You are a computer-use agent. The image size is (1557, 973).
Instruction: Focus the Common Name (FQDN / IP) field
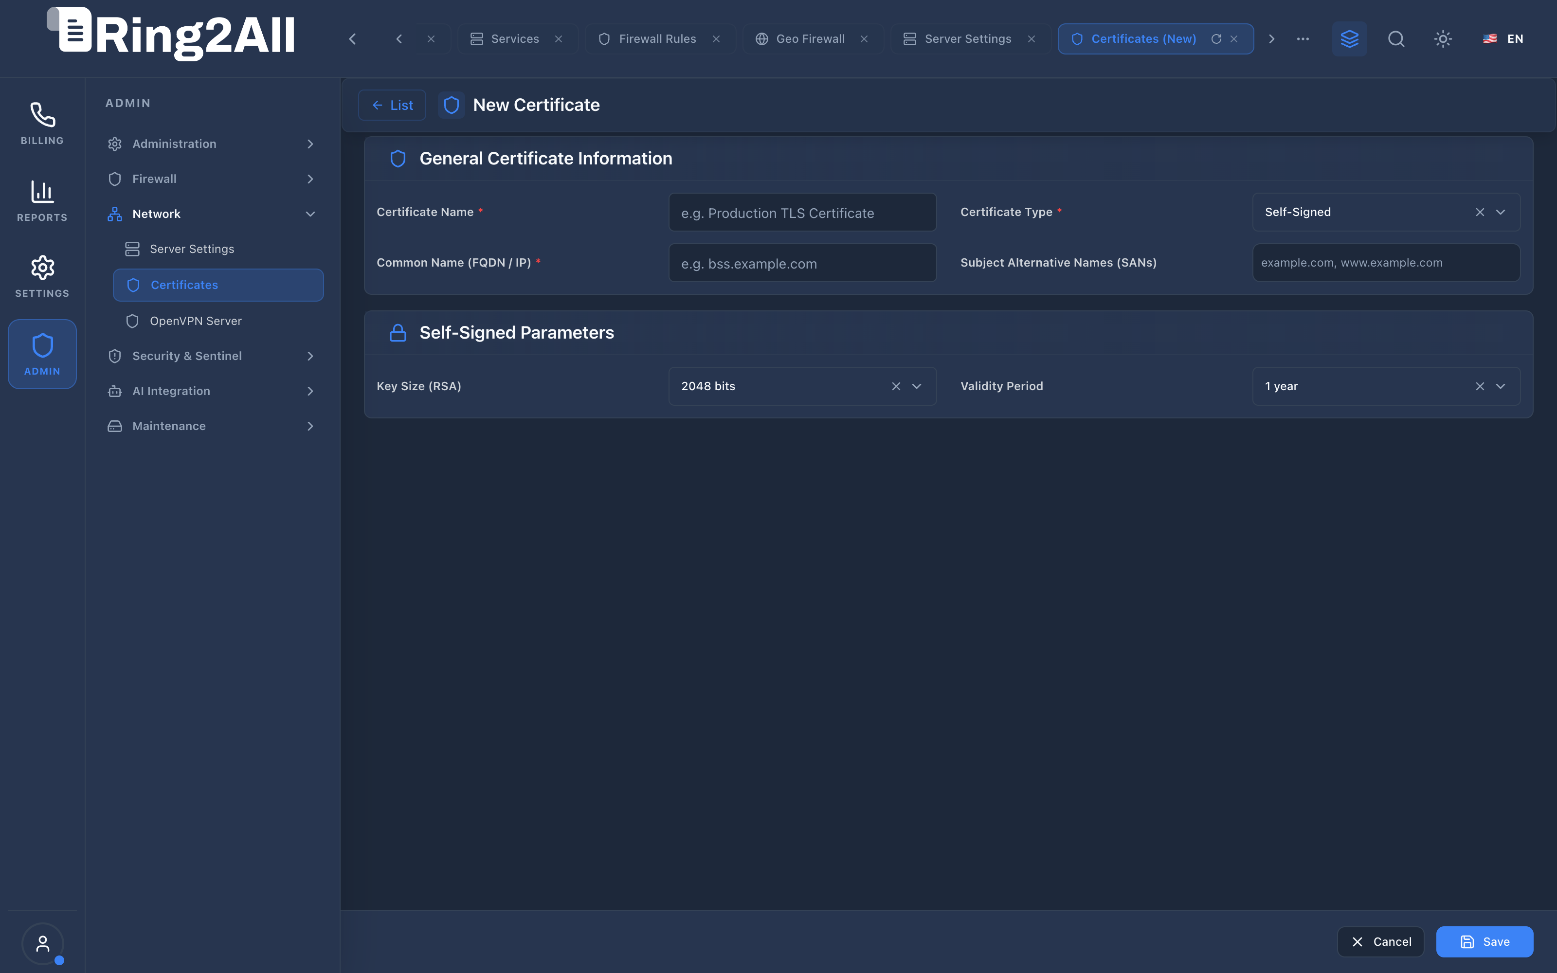(802, 263)
